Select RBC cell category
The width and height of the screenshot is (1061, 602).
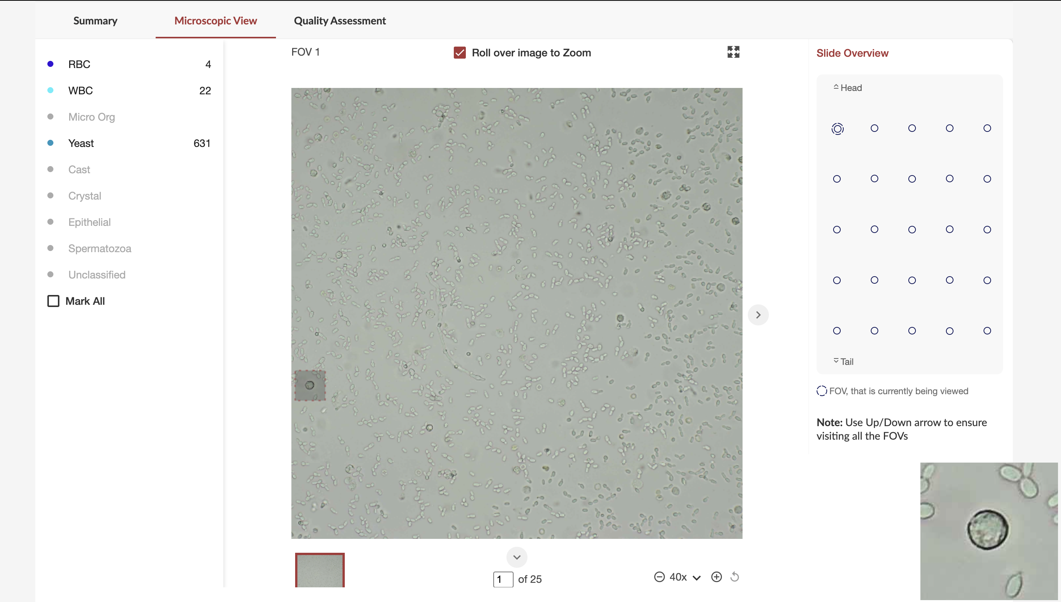pyautogui.click(x=79, y=64)
